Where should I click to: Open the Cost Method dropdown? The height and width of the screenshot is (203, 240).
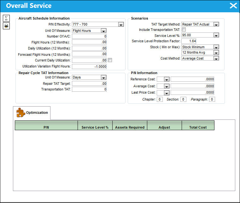(216, 58)
